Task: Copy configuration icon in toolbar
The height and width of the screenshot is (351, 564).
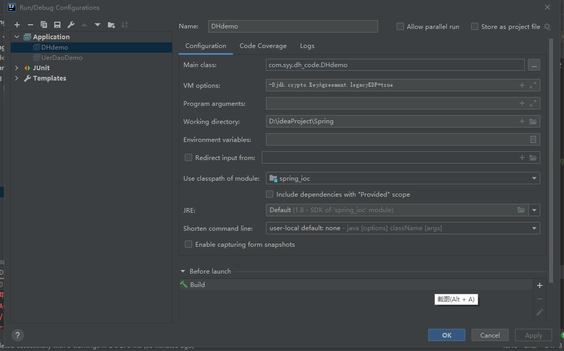Action: 44,25
